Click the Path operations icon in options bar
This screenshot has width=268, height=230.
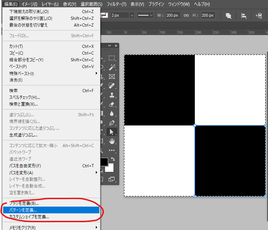228,16
